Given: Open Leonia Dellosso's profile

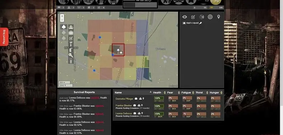Looking at the screenshot, I should tap(124, 114).
